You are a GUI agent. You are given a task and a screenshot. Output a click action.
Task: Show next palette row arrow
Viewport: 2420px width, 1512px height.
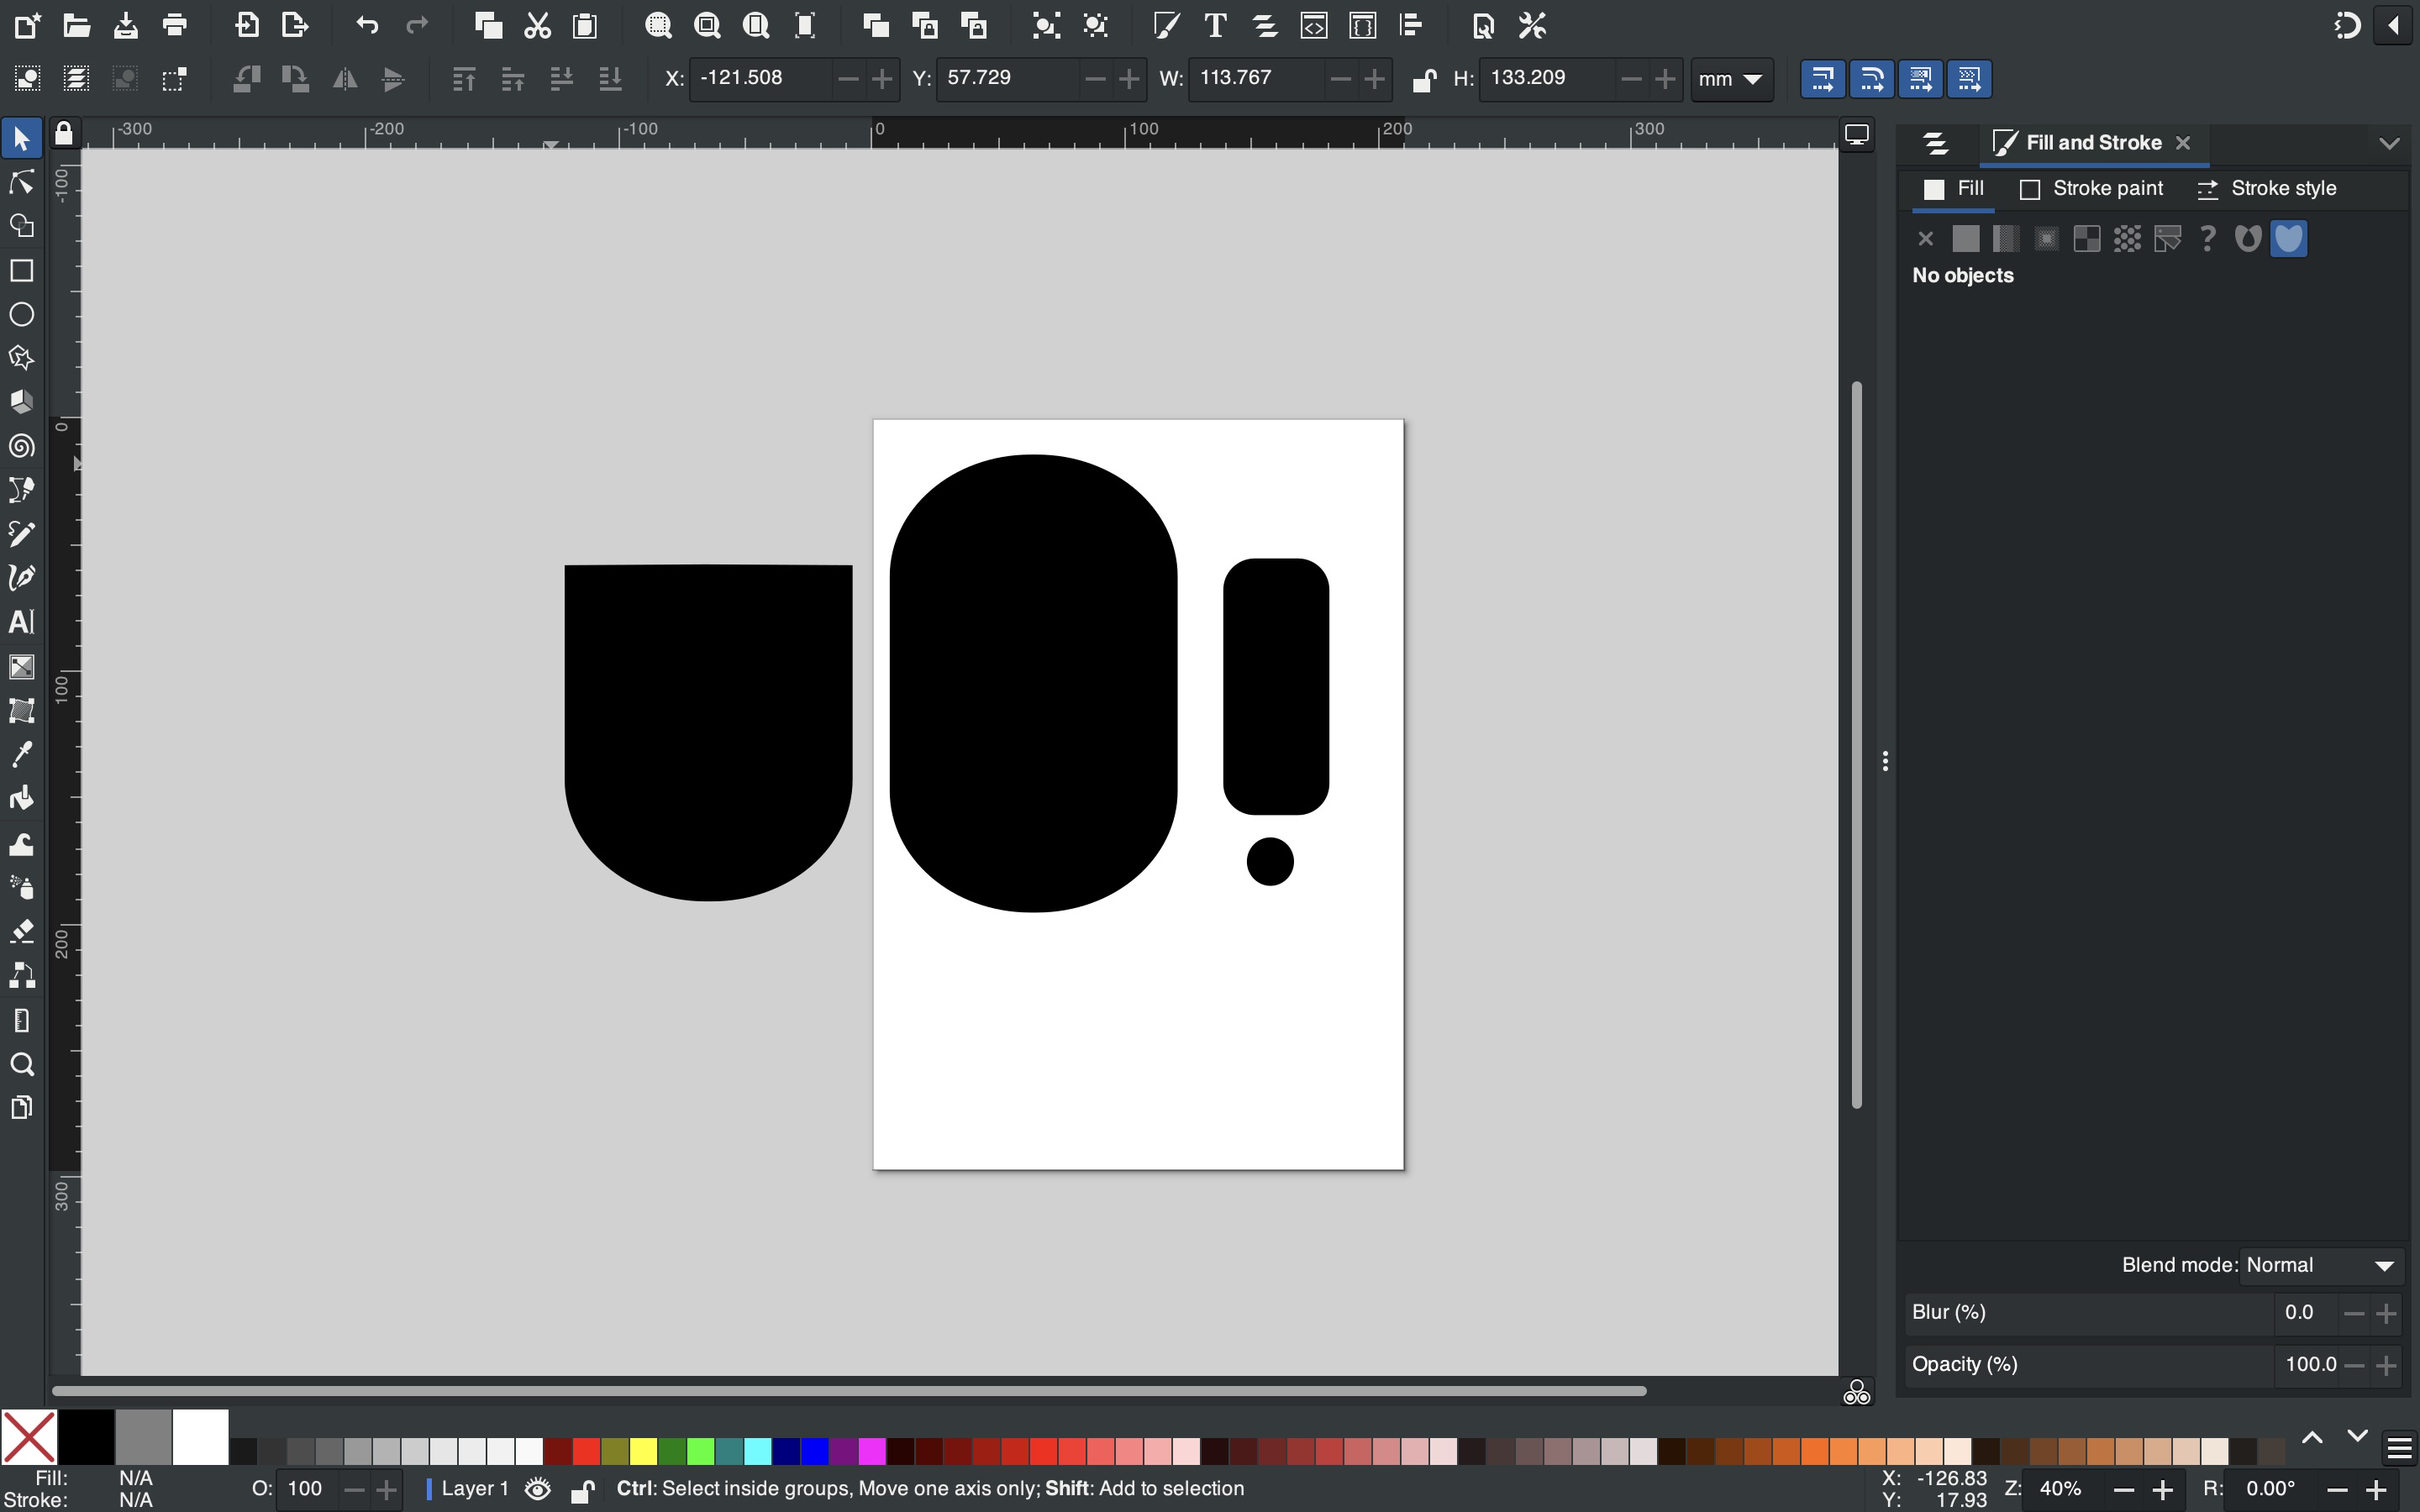coord(2357,1436)
